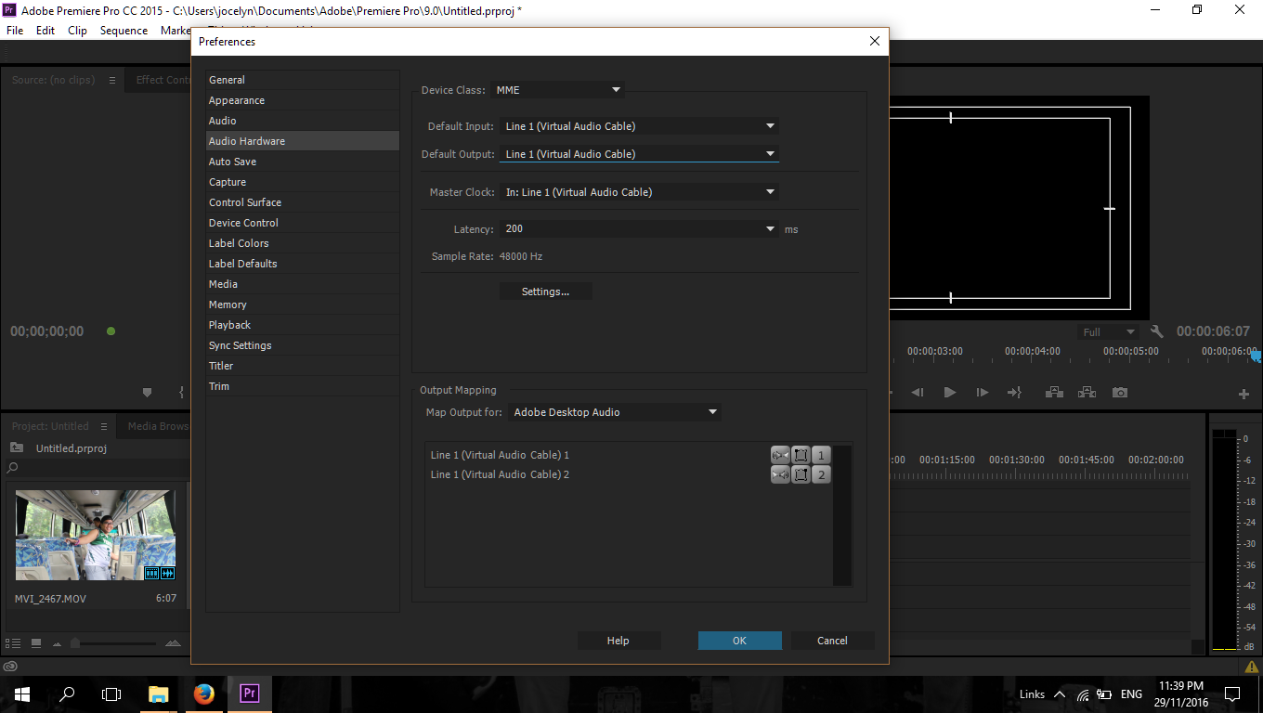Viewport: 1263px width, 713px height.
Task: Open the Map Output for dropdown
Action: 615,412
